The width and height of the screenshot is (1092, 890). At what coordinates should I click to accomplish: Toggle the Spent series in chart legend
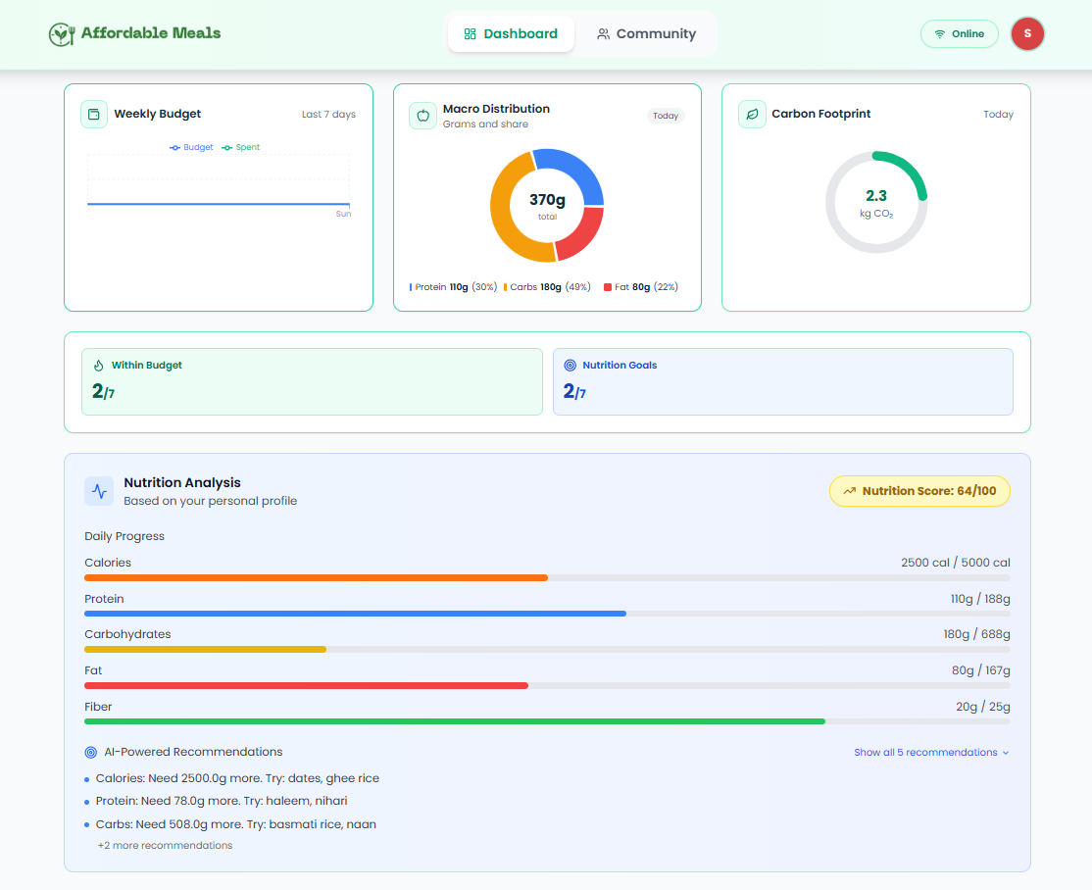[x=241, y=147]
